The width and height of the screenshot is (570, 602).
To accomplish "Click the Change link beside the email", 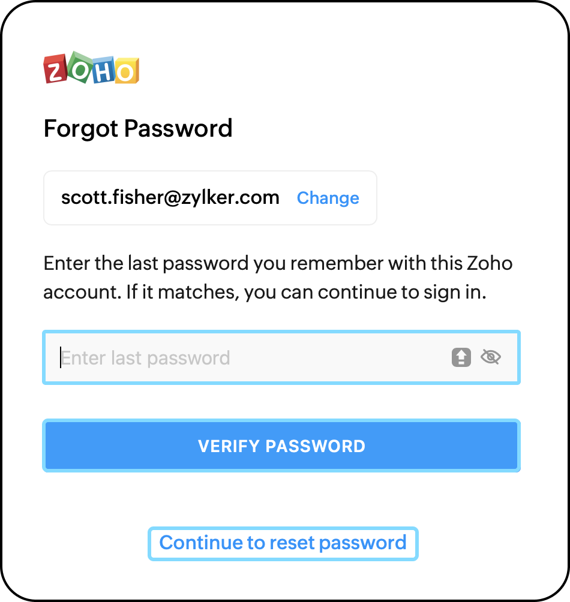I will (x=328, y=198).
